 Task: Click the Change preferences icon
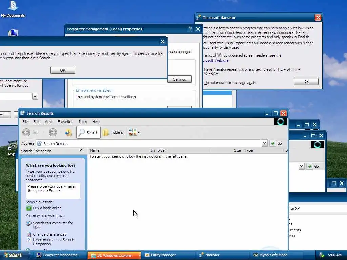tap(29, 234)
